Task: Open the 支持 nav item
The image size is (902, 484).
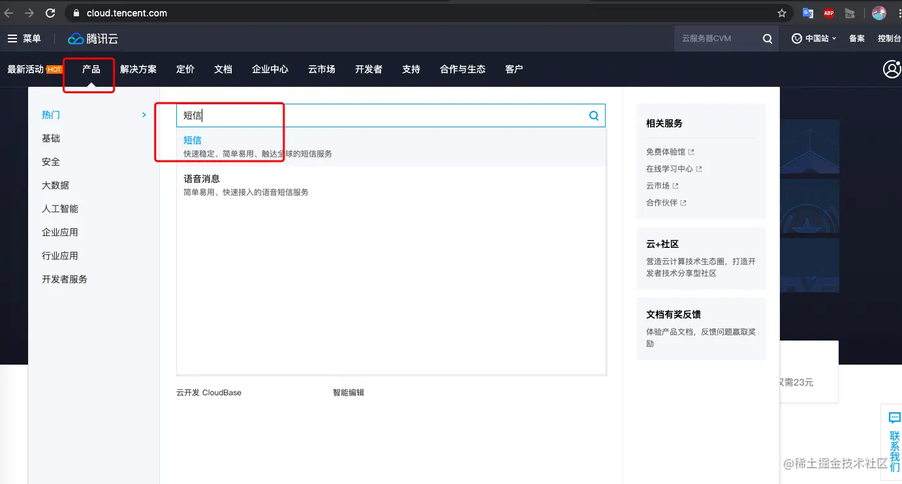Action: (x=411, y=69)
